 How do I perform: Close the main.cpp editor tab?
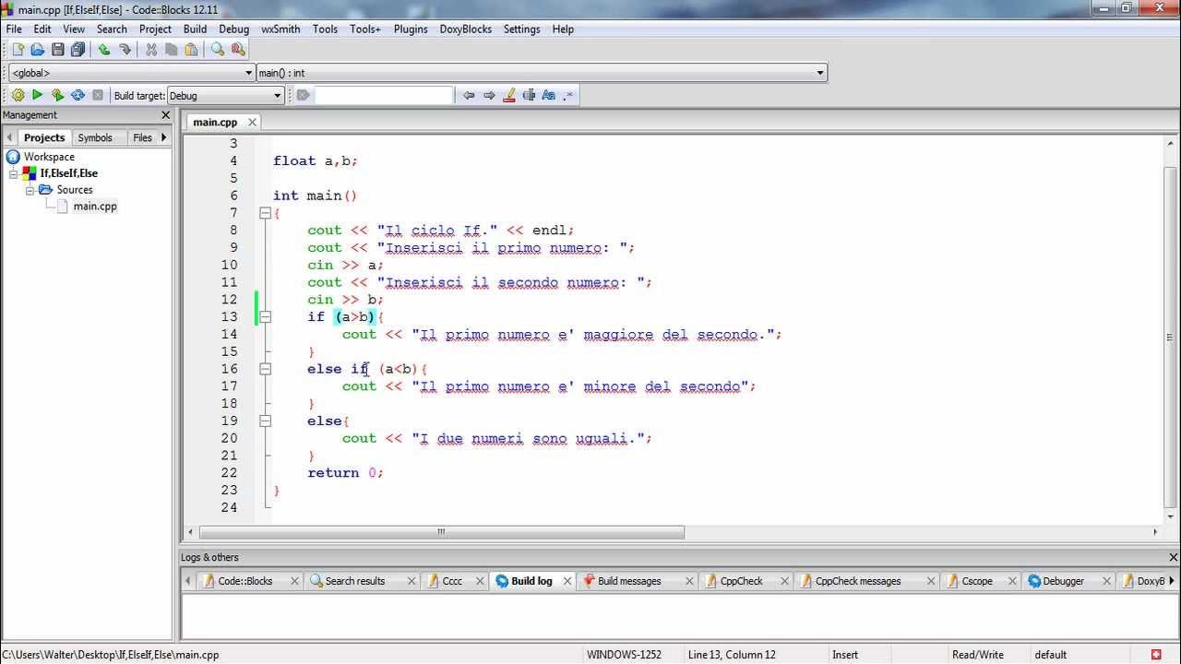[253, 122]
